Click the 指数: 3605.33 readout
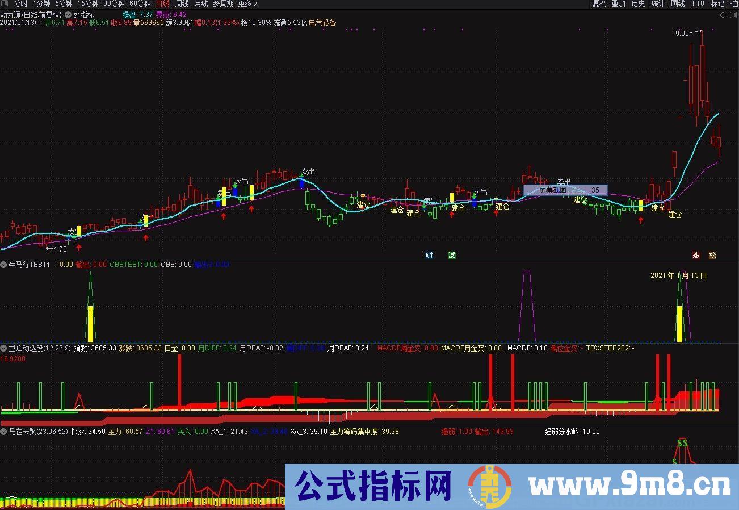Image resolution: width=739 pixels, height=510 pixels. point(95,348)
